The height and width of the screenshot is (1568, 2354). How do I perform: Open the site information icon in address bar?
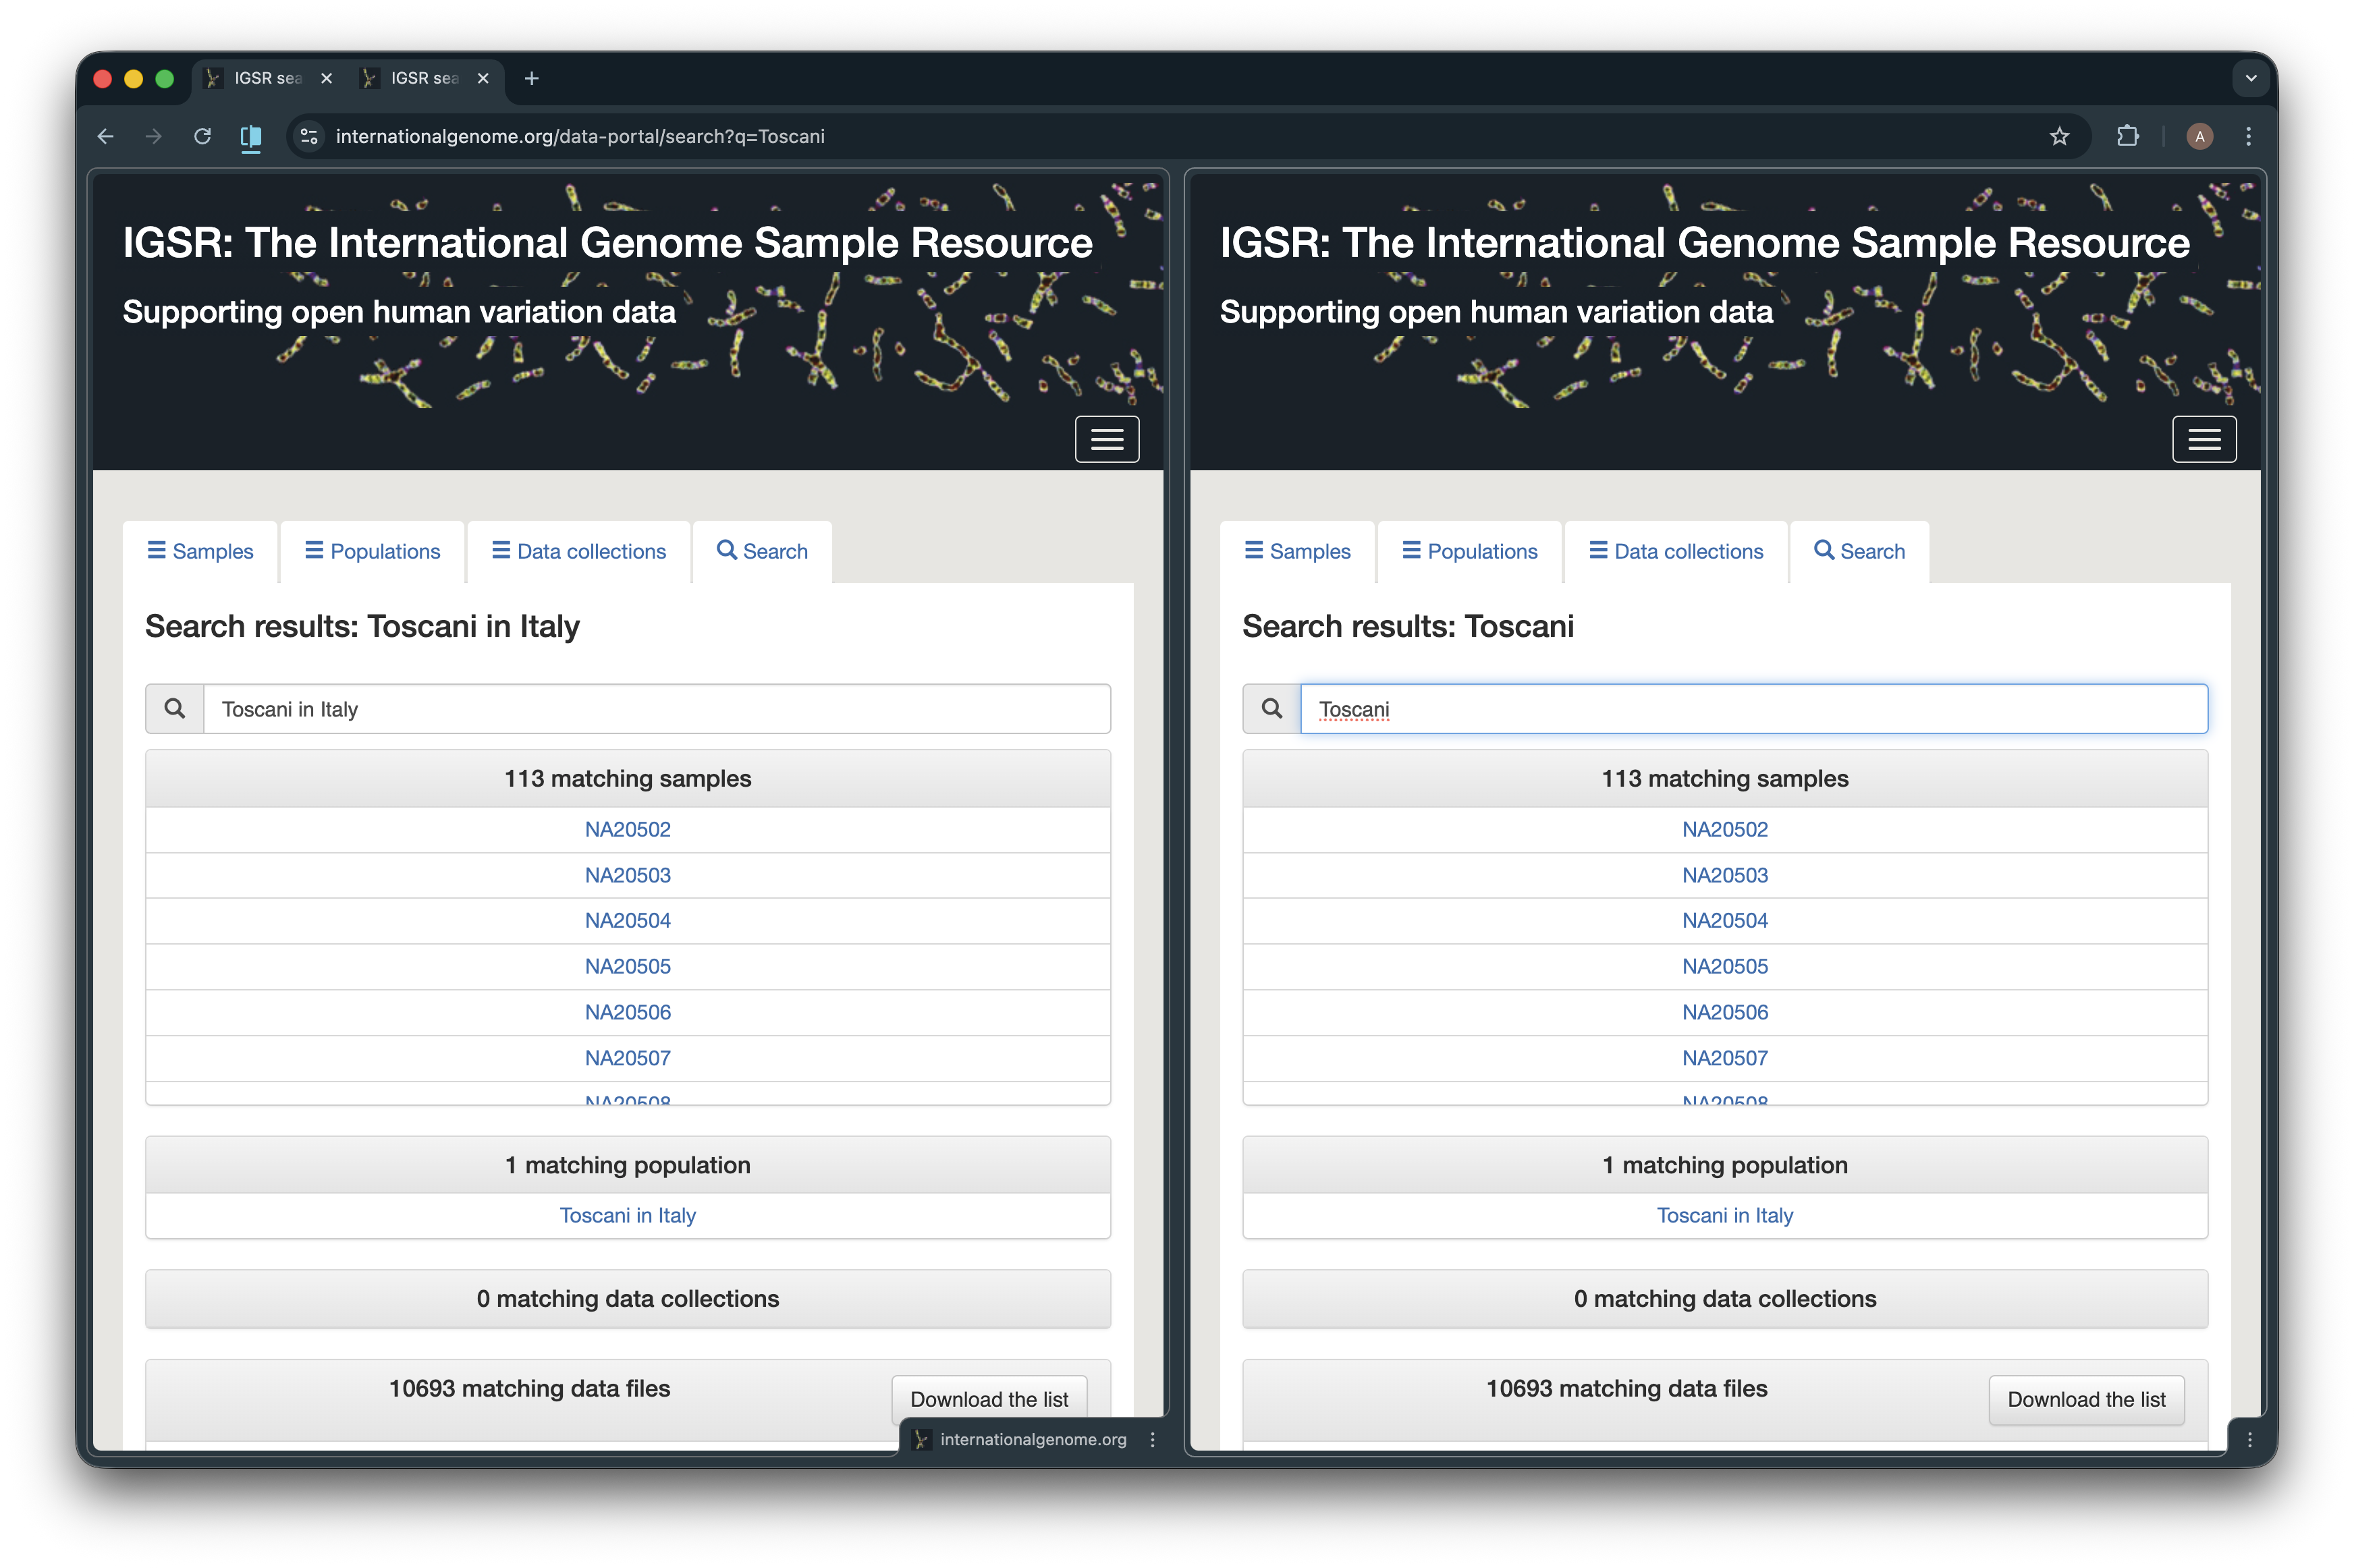click(308, 136)
